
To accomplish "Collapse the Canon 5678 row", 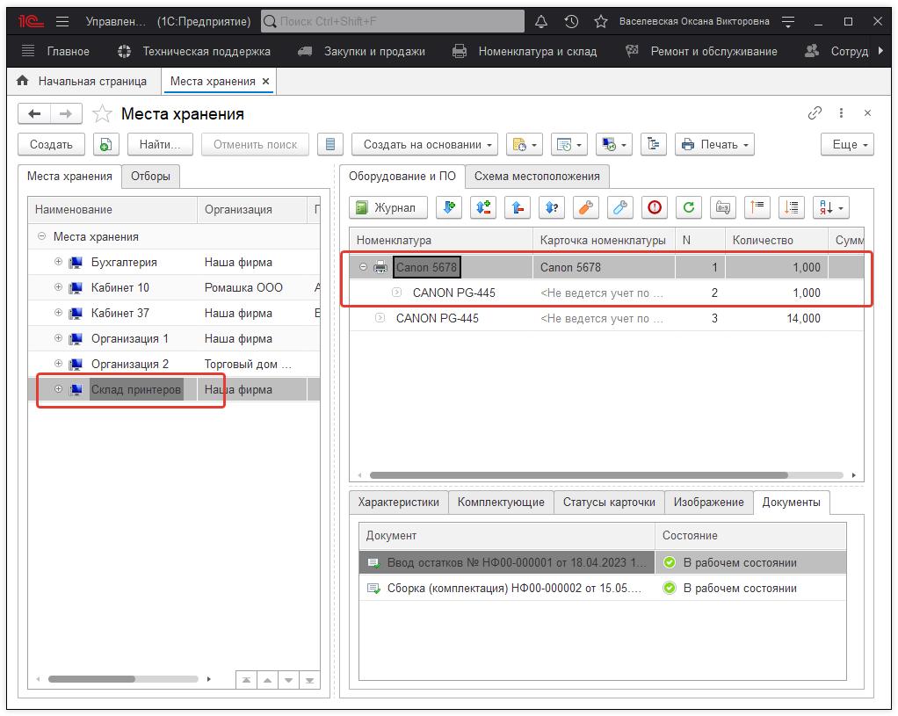I will (x=364, y=267).
